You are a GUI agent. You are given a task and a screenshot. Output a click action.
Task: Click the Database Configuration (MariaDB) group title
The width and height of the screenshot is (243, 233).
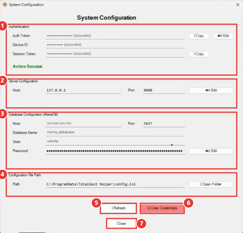tap(33, 115)
